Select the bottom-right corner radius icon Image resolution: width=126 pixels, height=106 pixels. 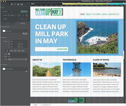19,47
